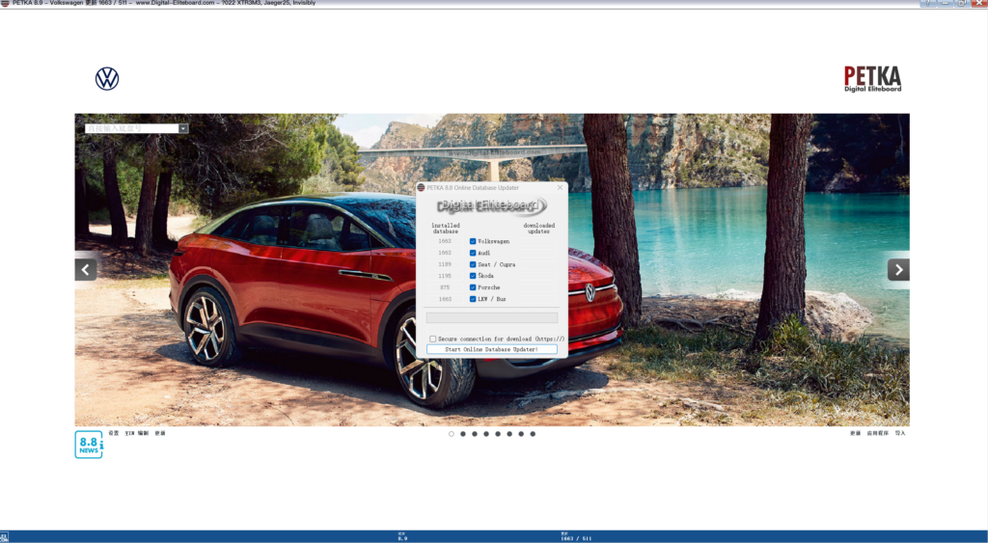Toggle the LKW / Bus checkbox

click(x=473, y=299)
